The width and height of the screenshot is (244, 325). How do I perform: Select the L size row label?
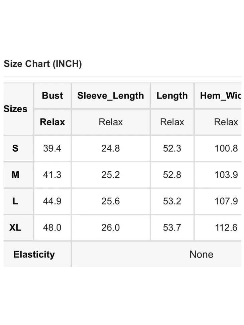point(15,201)
